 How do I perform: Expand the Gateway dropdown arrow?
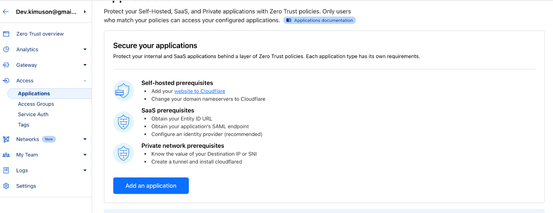(85, 65)
